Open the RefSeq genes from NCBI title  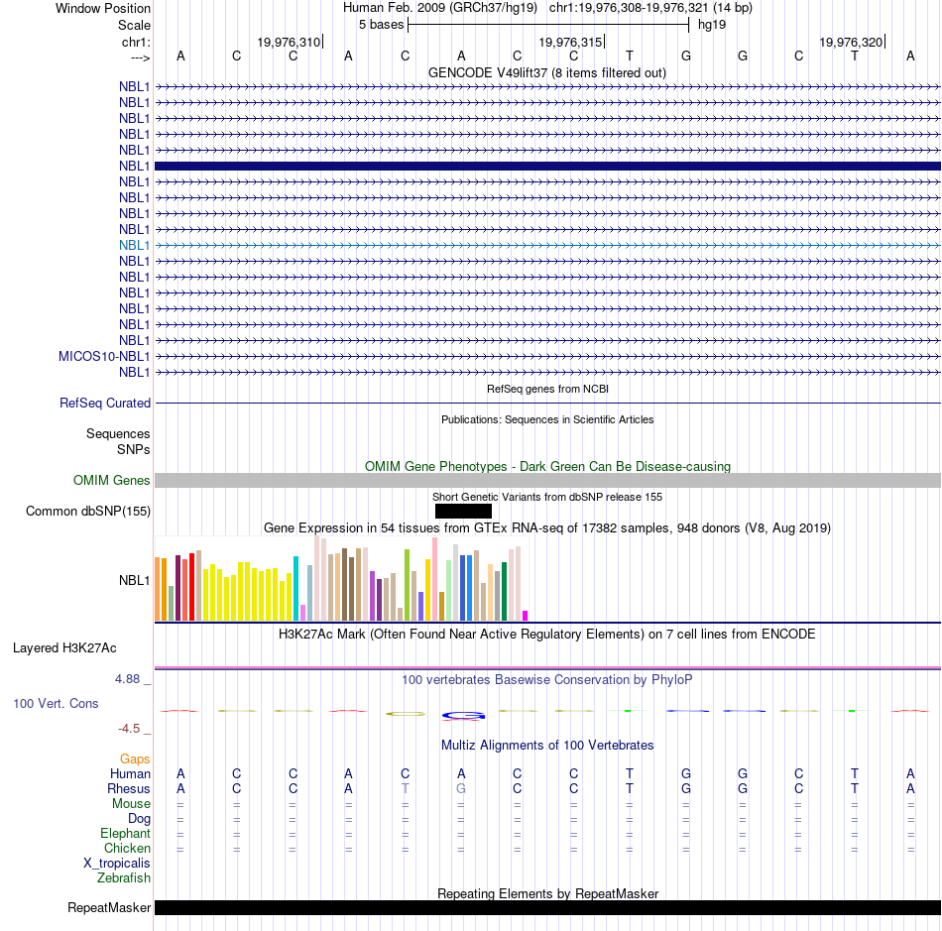tap(547, 389)
